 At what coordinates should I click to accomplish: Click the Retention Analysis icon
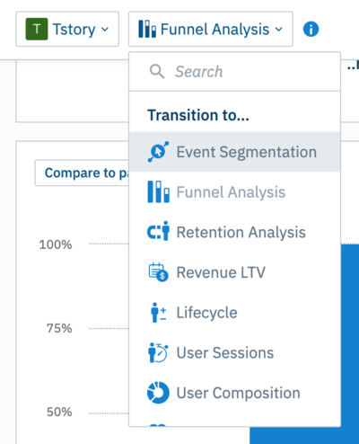coord(158,231)
